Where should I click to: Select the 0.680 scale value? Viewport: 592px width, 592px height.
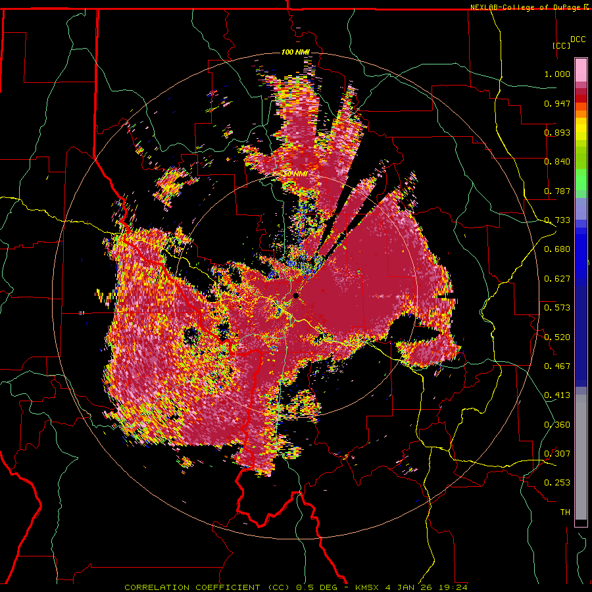557,249
